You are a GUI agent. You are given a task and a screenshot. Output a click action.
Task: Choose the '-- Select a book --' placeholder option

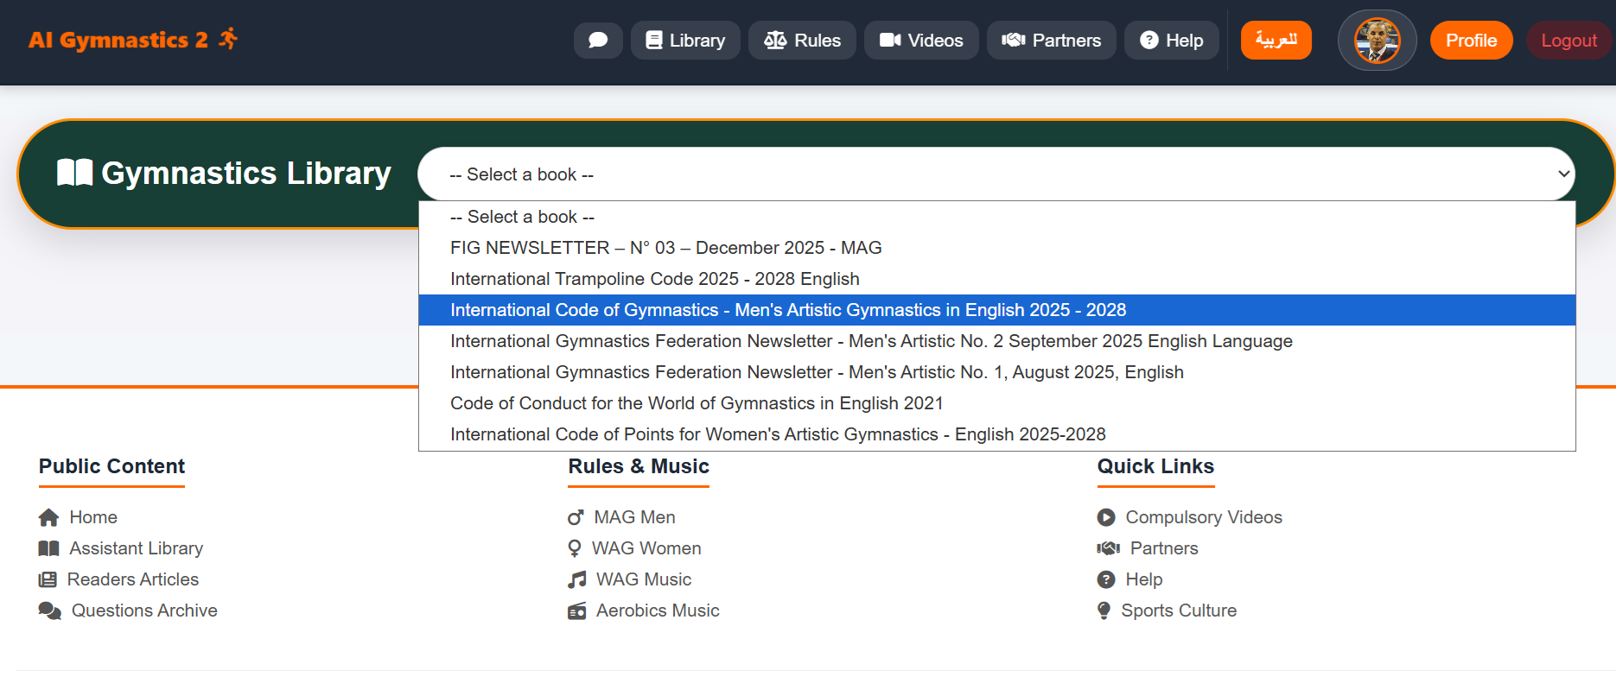pyautogui.click(x=997, y=217)
